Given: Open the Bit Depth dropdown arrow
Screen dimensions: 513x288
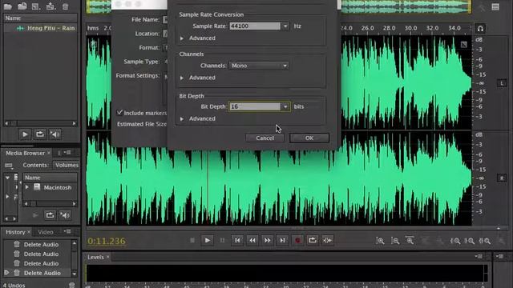Looking at the screenshot, I should [x=285, y=106].
